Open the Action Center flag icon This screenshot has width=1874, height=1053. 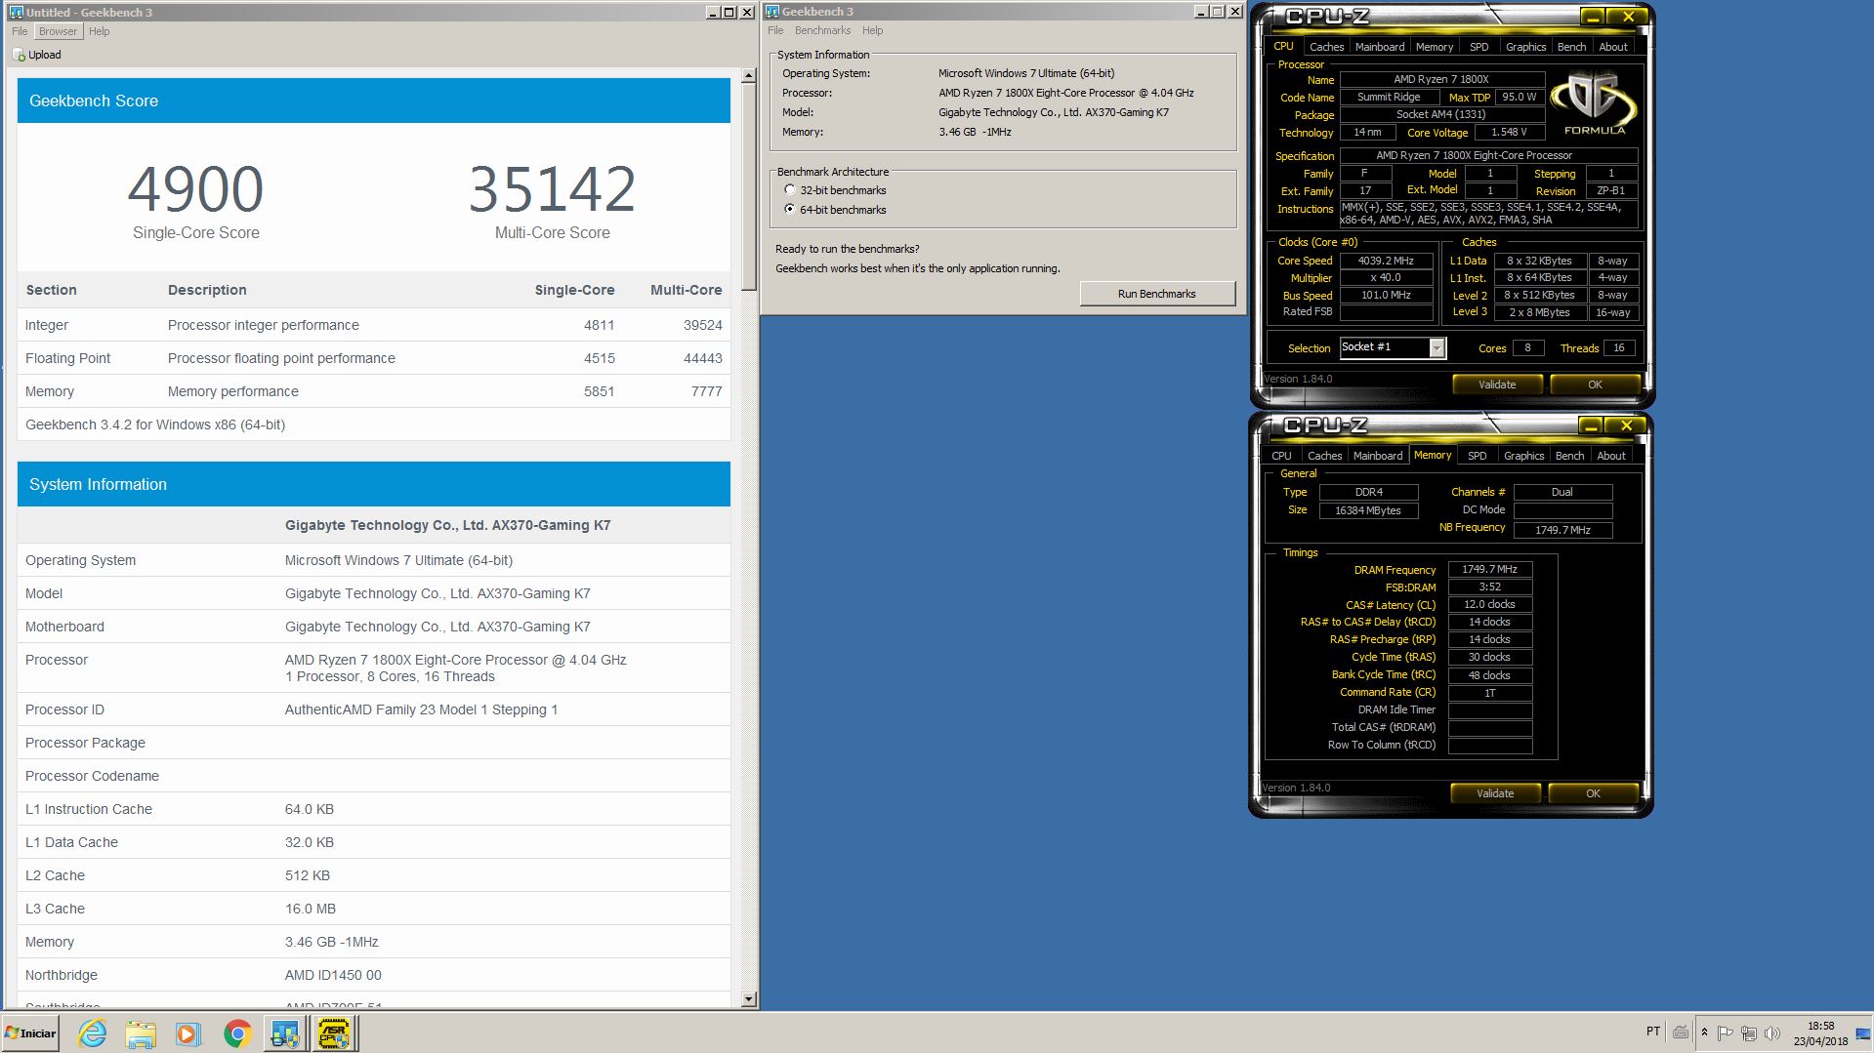[1726, 1033]
